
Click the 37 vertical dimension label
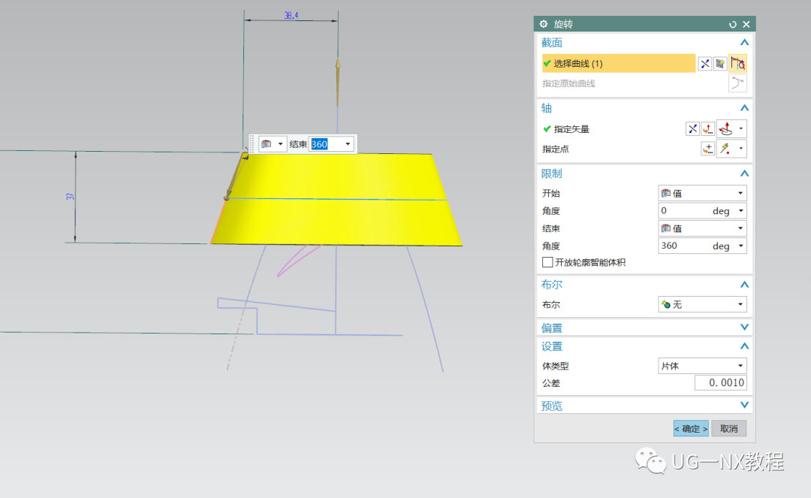70,197
